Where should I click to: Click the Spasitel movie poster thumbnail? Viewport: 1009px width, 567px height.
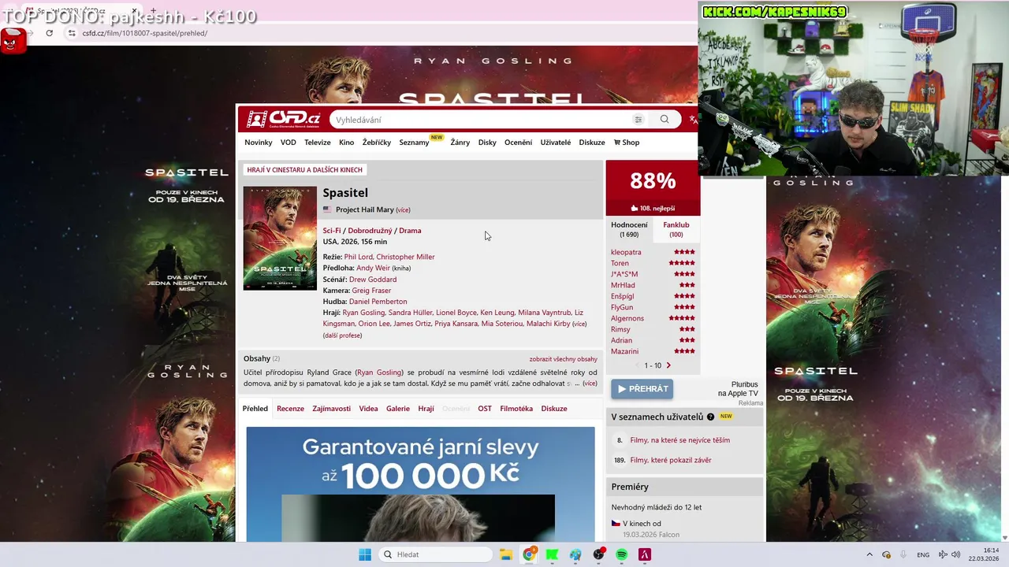click(x=280, y=239)
